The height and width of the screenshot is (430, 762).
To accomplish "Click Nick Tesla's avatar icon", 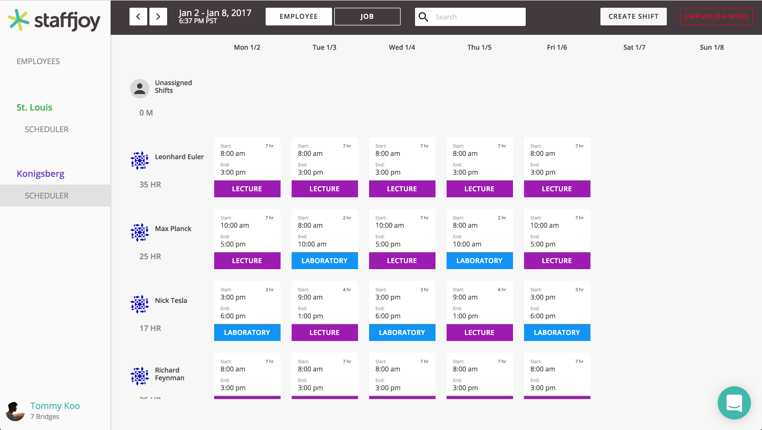I will coord(140,304).
